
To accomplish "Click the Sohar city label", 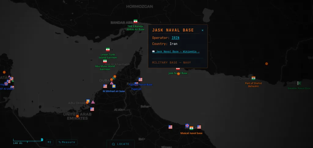I will 146,106.
